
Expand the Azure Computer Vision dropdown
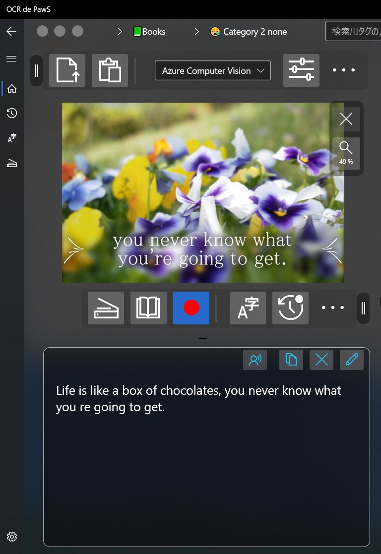click(213, 71)
